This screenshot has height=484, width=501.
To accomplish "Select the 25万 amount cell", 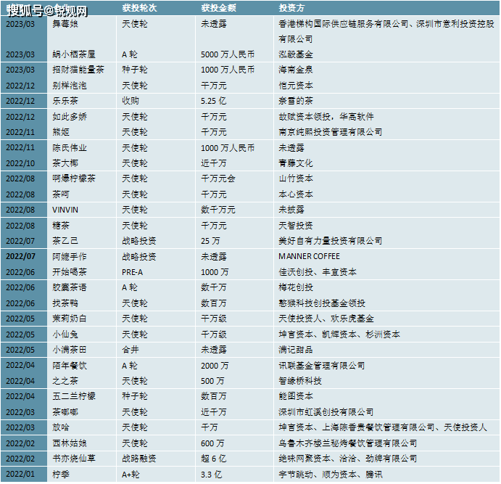I will coord(210,241).
